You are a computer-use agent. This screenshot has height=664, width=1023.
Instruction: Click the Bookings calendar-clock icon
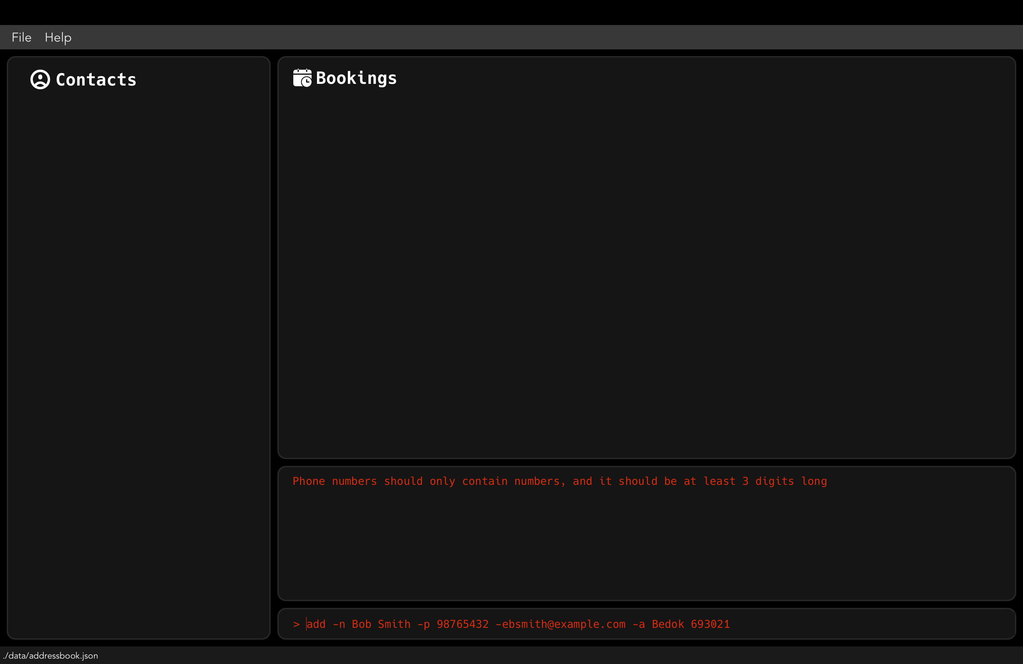302,78
